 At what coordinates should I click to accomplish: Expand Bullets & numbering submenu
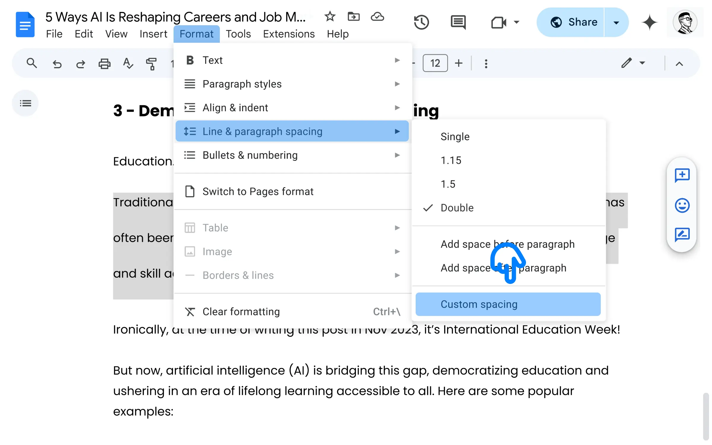(292, 155)
